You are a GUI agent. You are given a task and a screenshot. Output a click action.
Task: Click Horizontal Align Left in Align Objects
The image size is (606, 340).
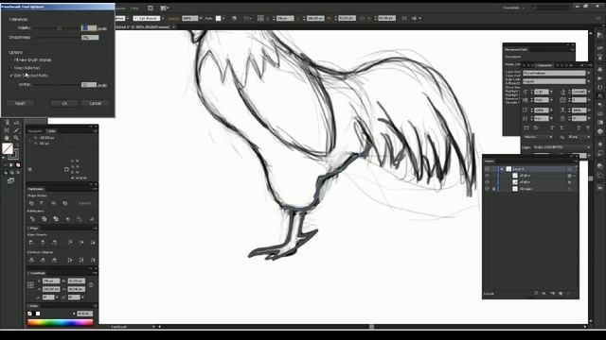tap(31, 242)
